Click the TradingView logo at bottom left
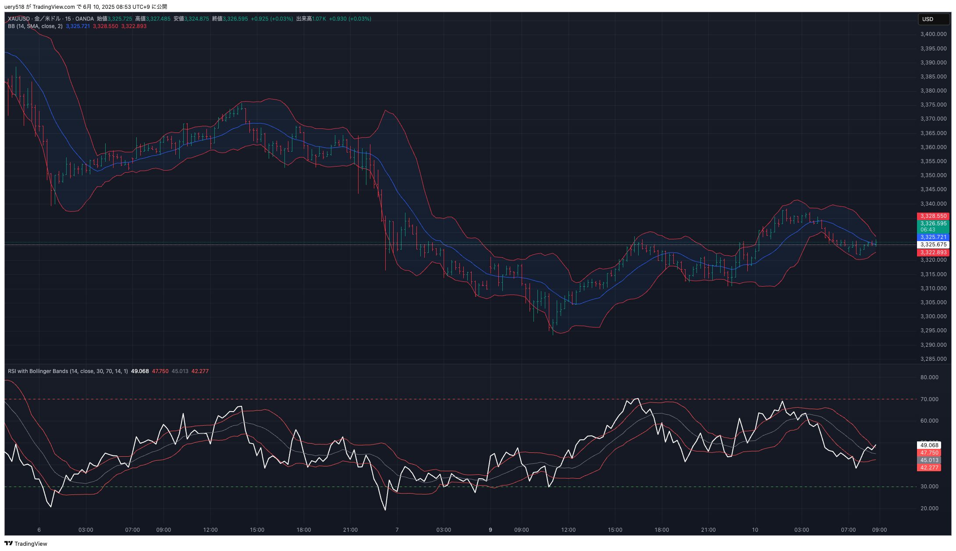The height and width of the screenshot is (551, 956). pos(26,544)
